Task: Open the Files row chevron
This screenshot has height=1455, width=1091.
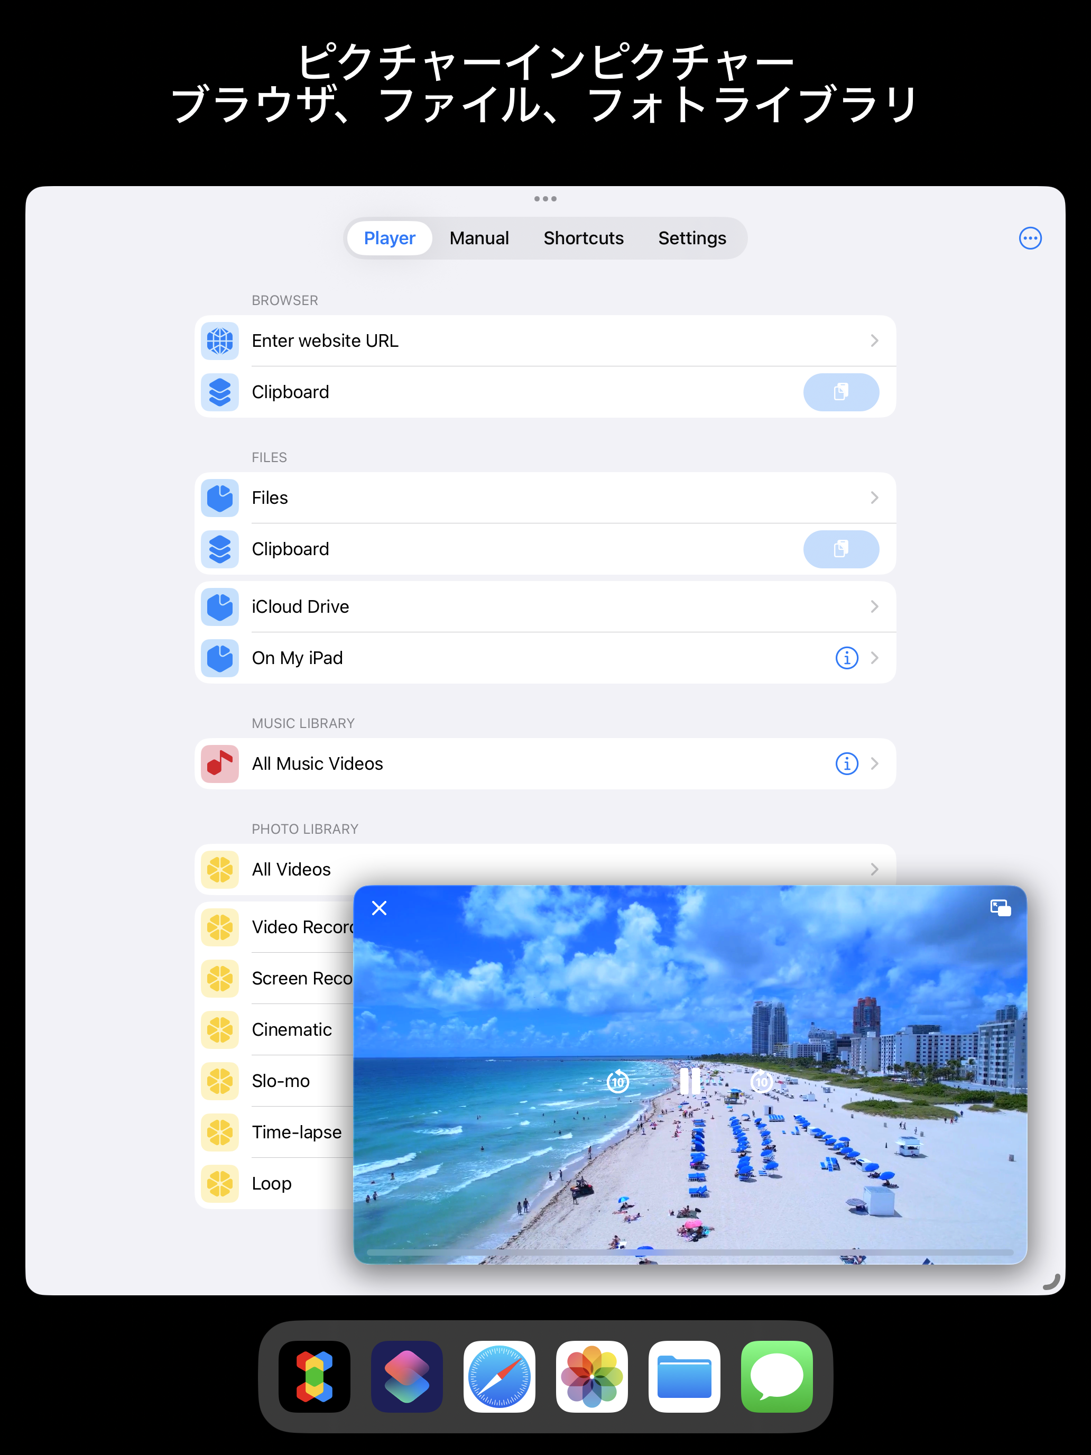Action: (874, 498)
